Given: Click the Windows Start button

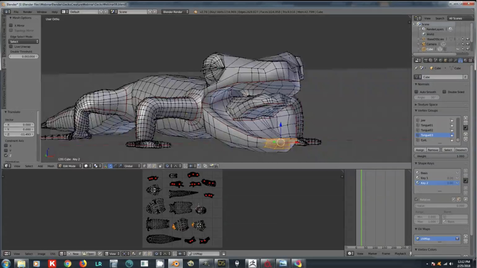Looking at the screenshot, I should [6, 263].
